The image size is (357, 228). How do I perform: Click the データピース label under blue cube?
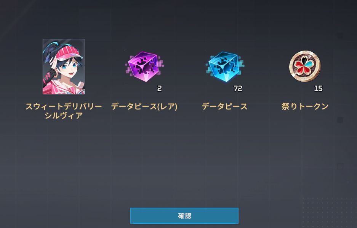coord(224,106)
